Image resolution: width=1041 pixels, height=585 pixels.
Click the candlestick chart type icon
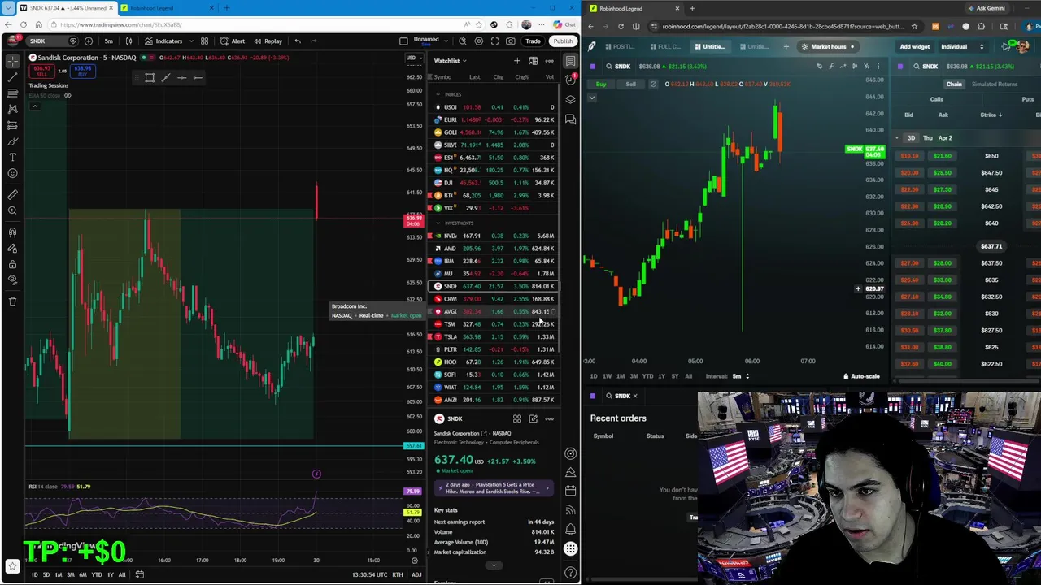(128, 41)
